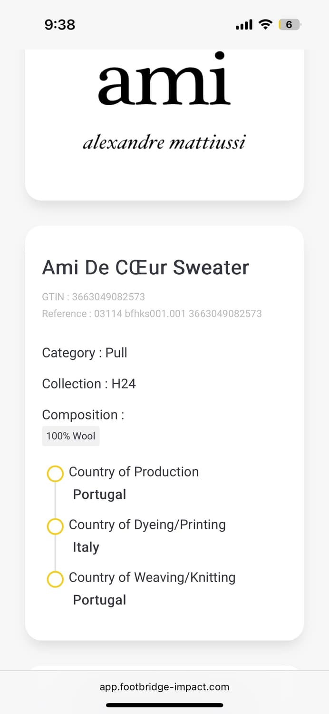Tap the home indicator bar
The height and width of the screenshot is (714, 329).
(164, 705)
